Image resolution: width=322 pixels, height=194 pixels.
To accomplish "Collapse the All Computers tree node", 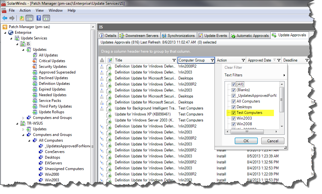I will coord(29,141).
